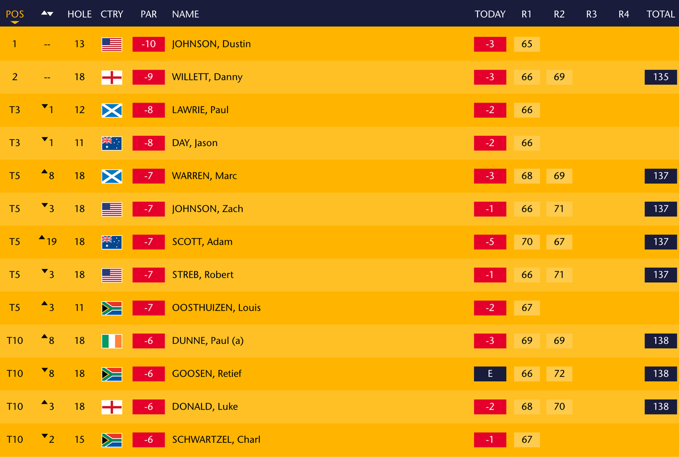Click the England flag next to Luke Donald
The image size is (679, 457).
point(111,406)
